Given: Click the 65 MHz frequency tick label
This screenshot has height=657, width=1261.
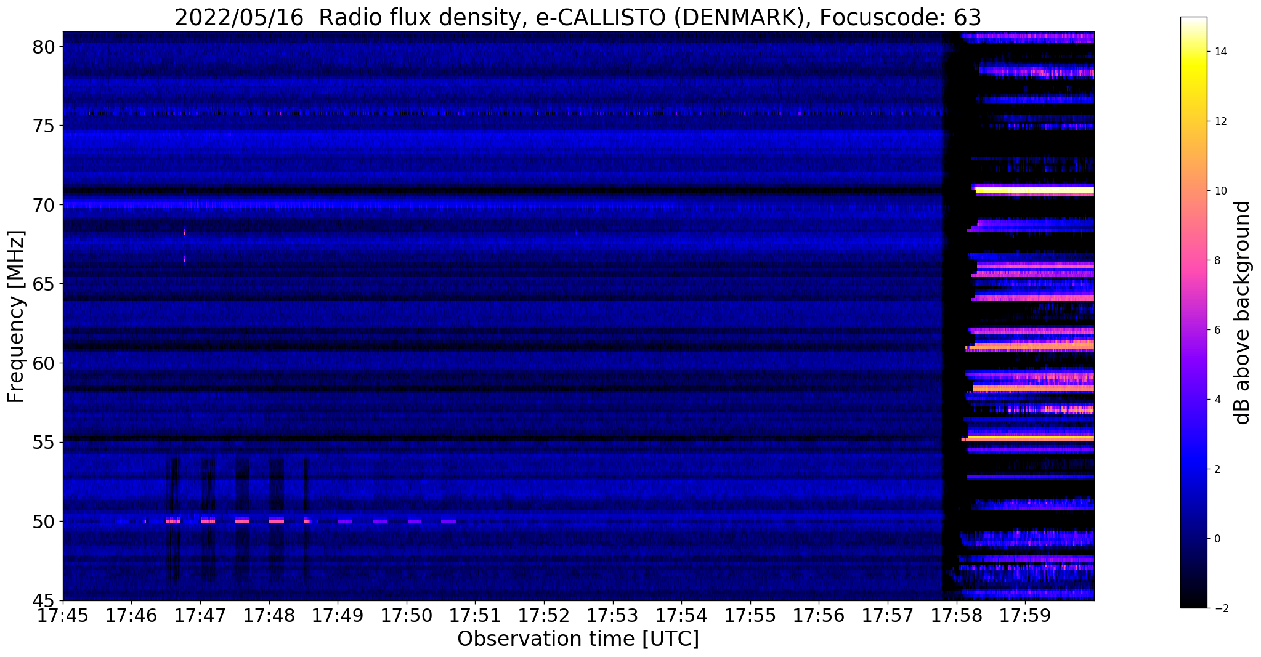Looking at the screenshot, I should [x=43, y=284].
